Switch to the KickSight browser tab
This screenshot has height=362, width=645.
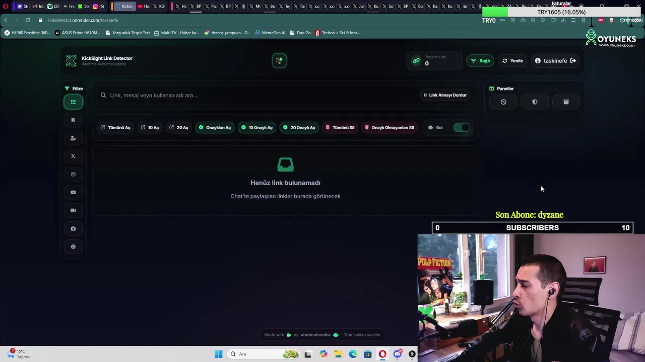coord(124,7)
